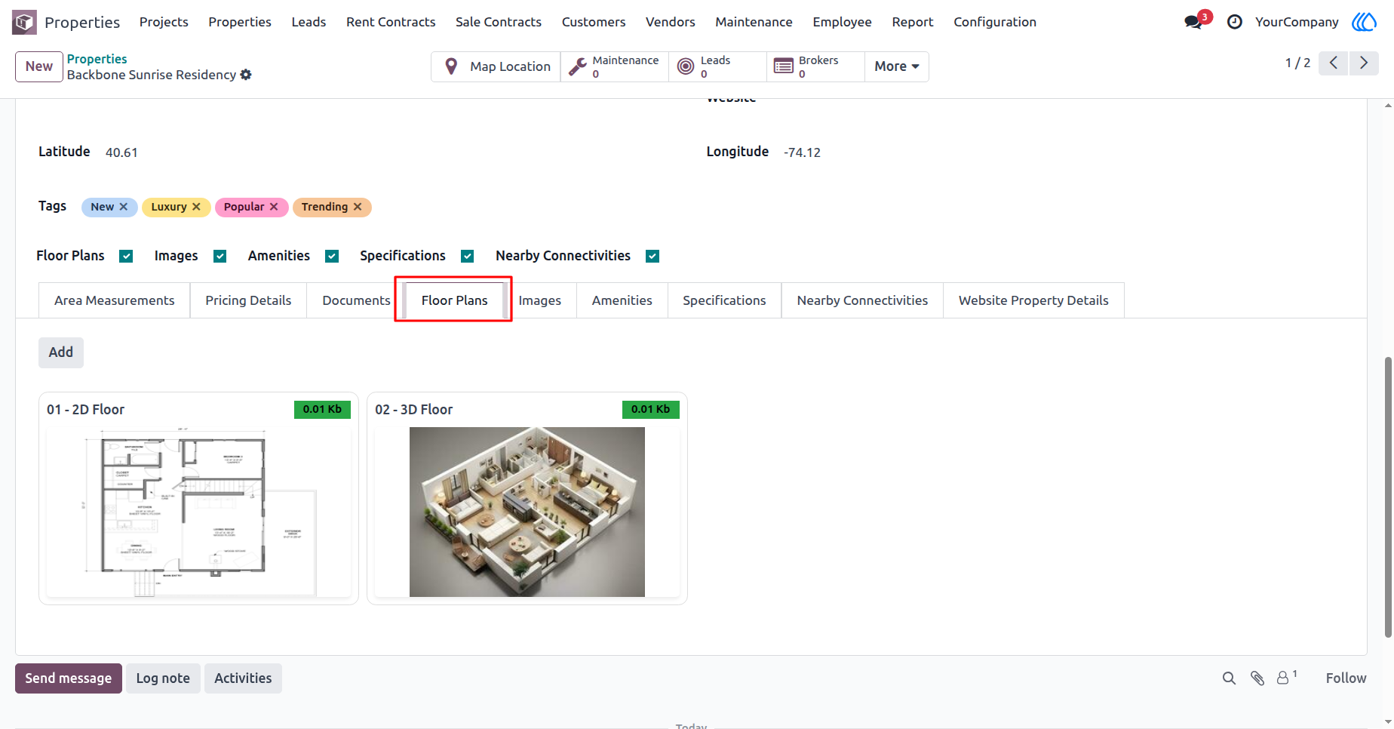Image resolution: width=1394 pixels, height=729 pixels.
Task: Click the Map Location pin icon
Action: 451,66
